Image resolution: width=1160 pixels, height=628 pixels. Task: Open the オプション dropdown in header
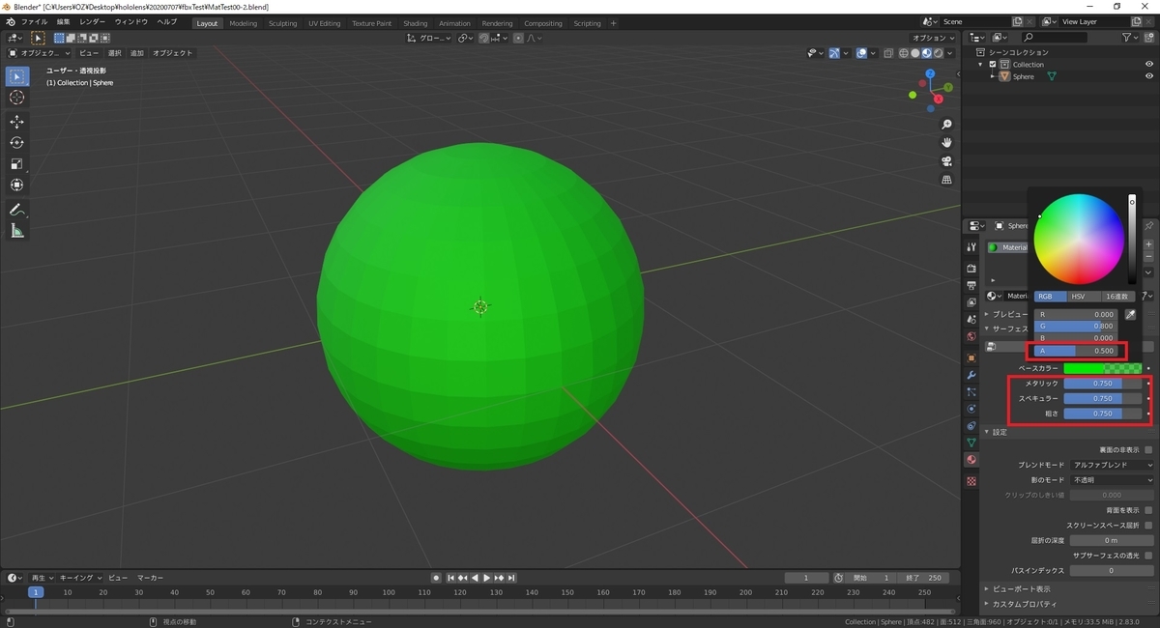pyautogui.click(x=935, y=38)
